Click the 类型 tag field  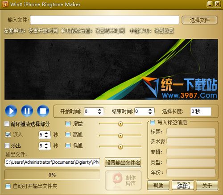[191, 162]
